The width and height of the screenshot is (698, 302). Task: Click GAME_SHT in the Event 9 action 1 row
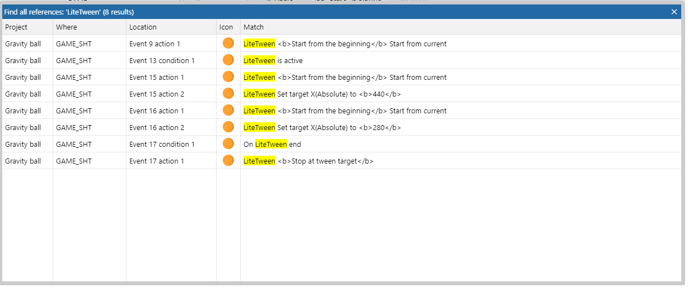74,44
